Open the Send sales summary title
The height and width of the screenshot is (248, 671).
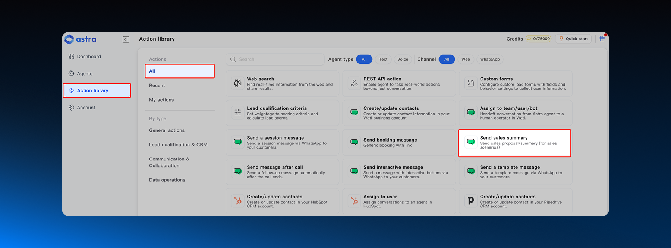(504, 138)
